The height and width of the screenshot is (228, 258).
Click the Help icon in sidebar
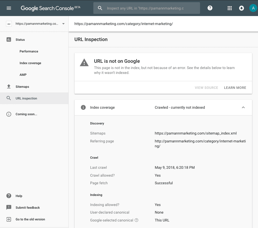click(x=9, y=196)
